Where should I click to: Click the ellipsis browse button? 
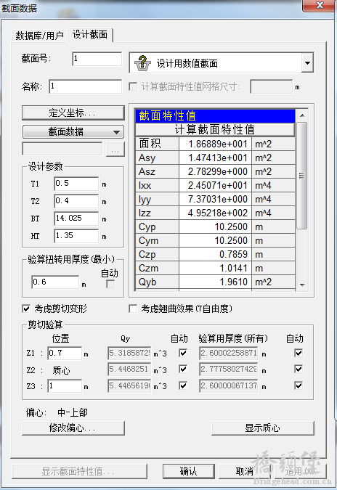pos(115,150)
